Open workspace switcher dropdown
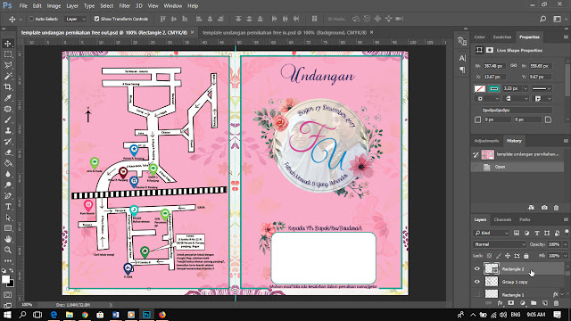Screen dimensions: 571x321 coord(559,19)
